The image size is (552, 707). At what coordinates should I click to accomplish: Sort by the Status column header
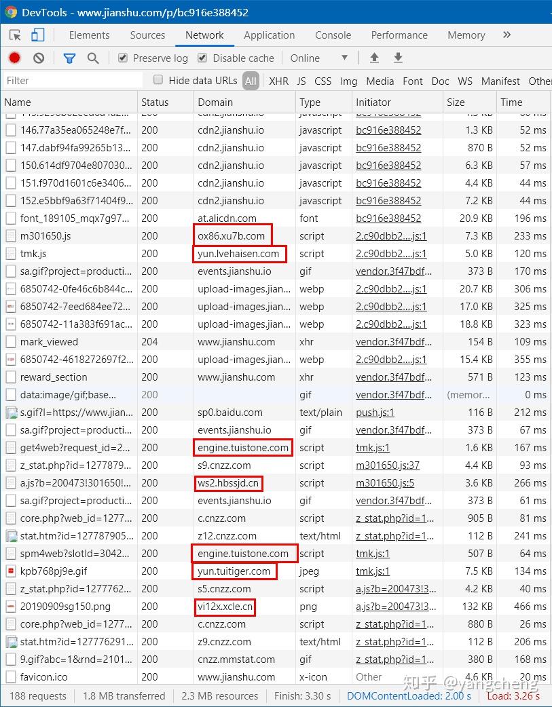(x=166, y=102)
